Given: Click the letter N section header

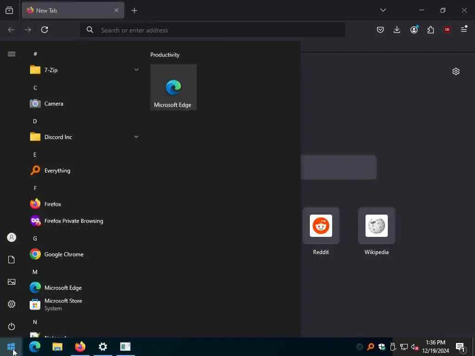Looking at the screenshot, I should [35, 322].
